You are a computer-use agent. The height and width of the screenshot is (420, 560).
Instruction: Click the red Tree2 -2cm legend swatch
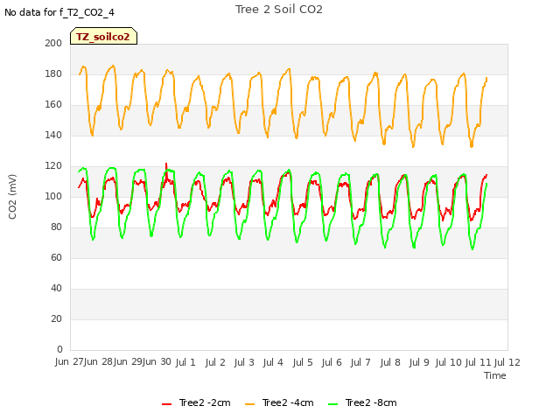click(x=166, y=404)
